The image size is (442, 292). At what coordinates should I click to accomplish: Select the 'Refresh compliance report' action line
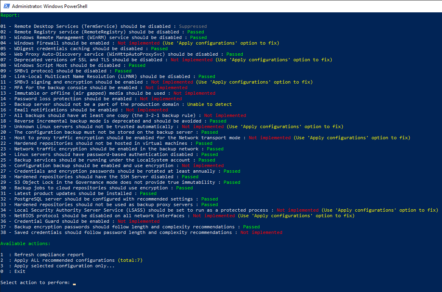(x=49, y=255)
